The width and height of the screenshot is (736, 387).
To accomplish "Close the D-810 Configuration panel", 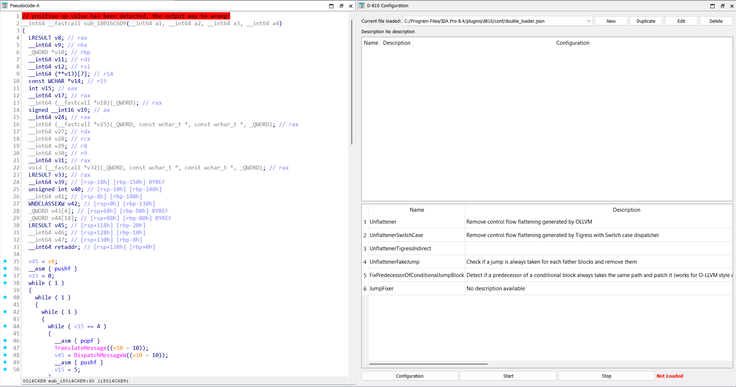I will point(732,6).
